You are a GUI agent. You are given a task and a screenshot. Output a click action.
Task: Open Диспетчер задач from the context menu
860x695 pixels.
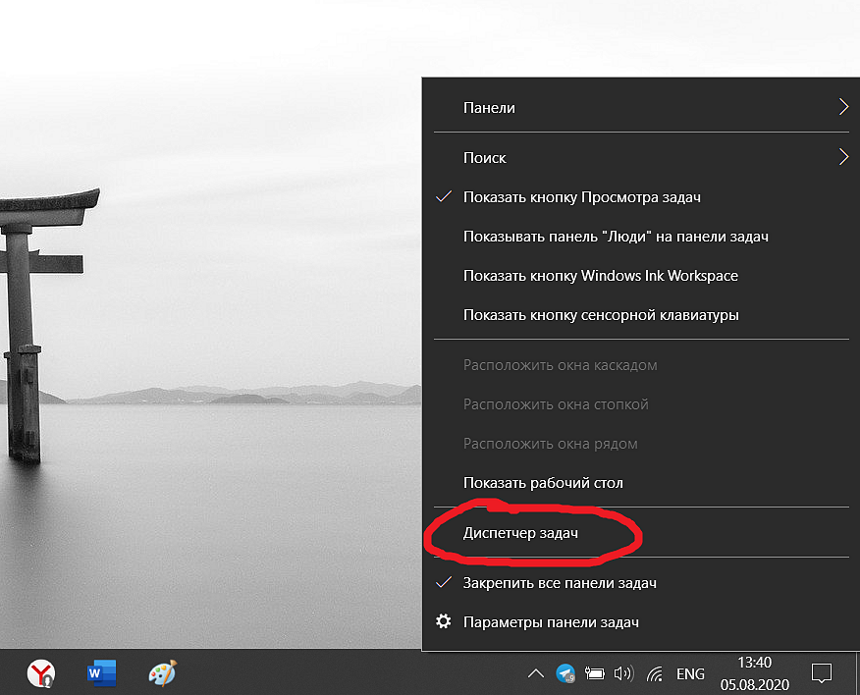tap(641, 533)
